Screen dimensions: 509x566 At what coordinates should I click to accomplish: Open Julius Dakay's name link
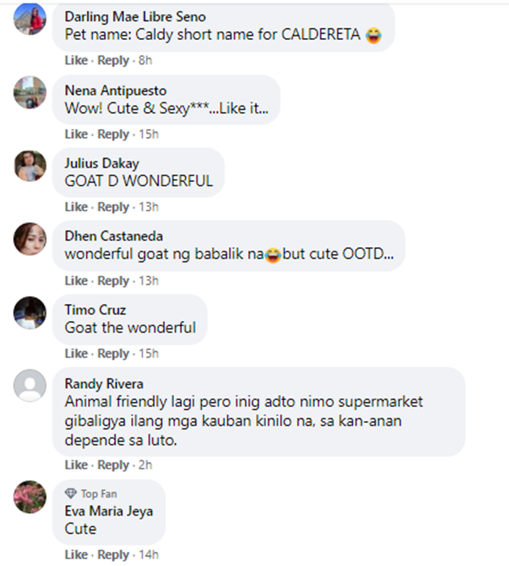(102, 164)
